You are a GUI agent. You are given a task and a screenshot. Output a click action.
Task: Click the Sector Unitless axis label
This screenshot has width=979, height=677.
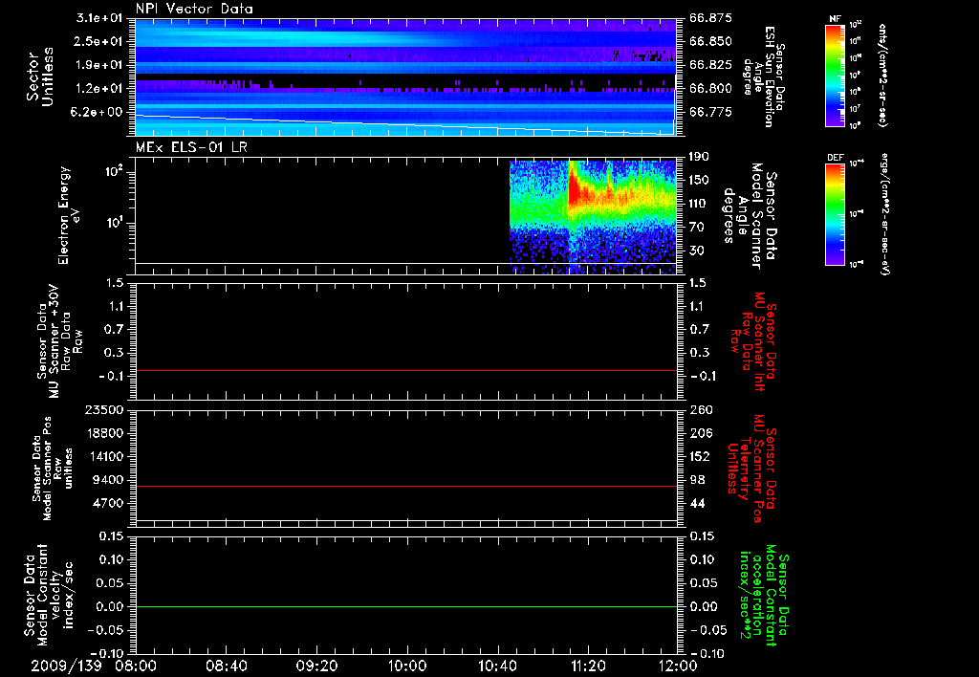[x=40, y=76]
